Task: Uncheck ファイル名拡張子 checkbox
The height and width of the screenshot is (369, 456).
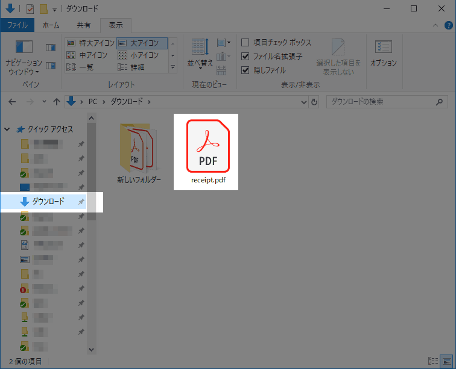Action: click(245, 57)
